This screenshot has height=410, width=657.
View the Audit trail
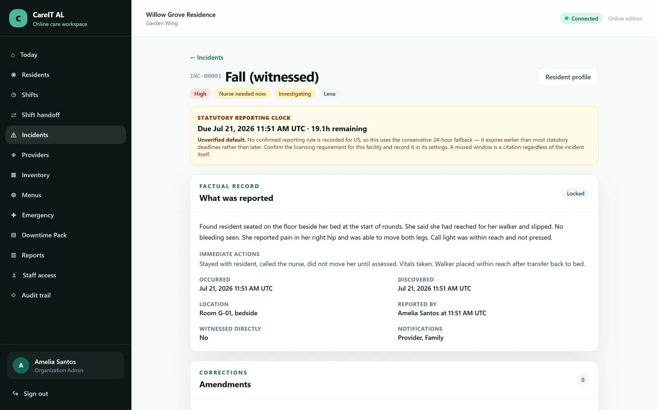coord(66,295)
